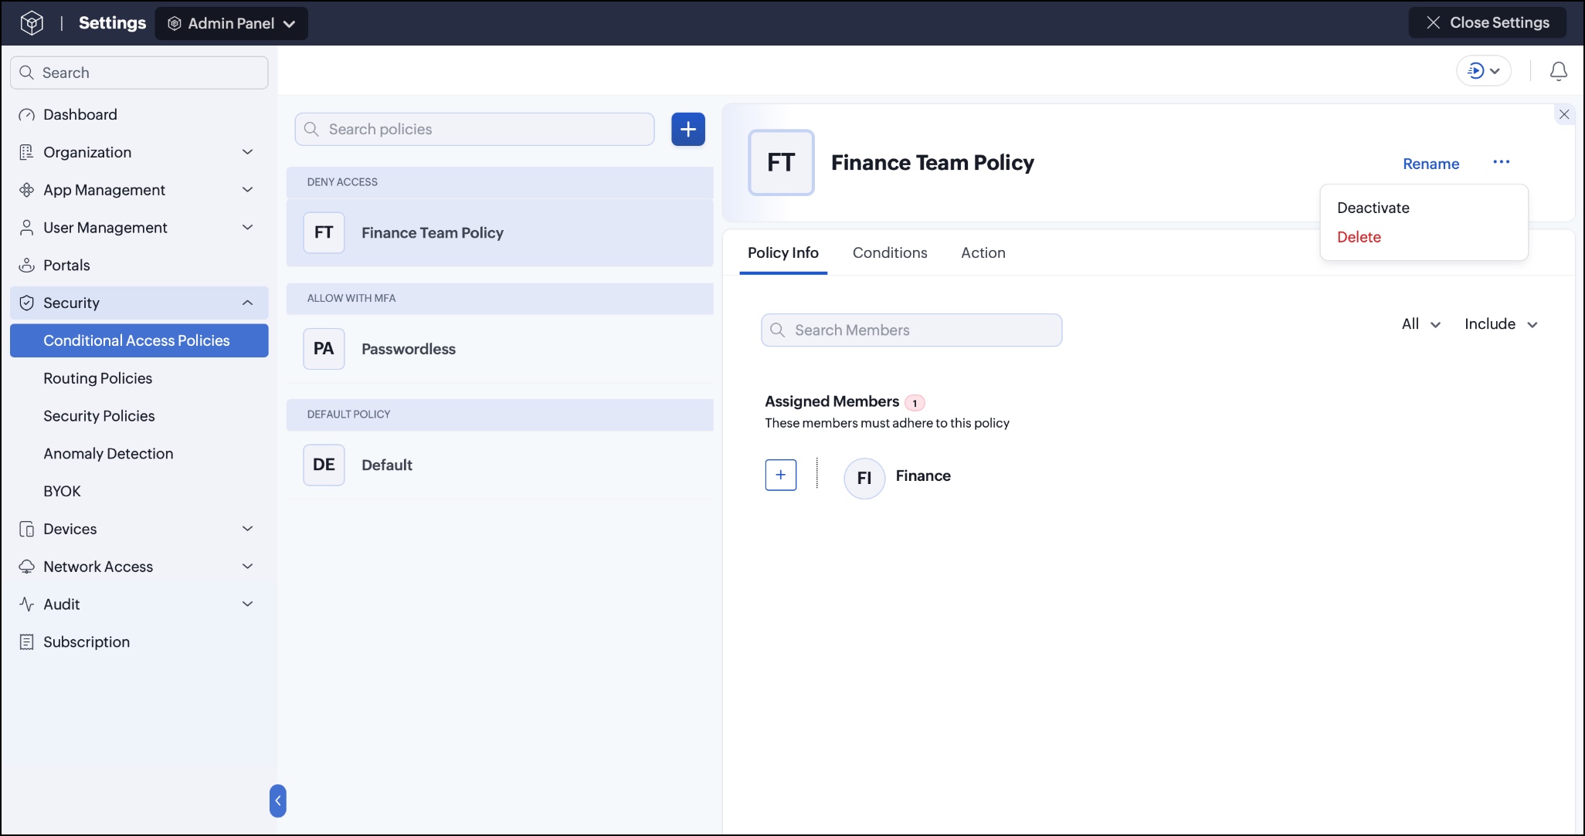The height and width of the screenshot is (836, 1585).
Task: Focus the Search policies field
Action: [474, 129]
